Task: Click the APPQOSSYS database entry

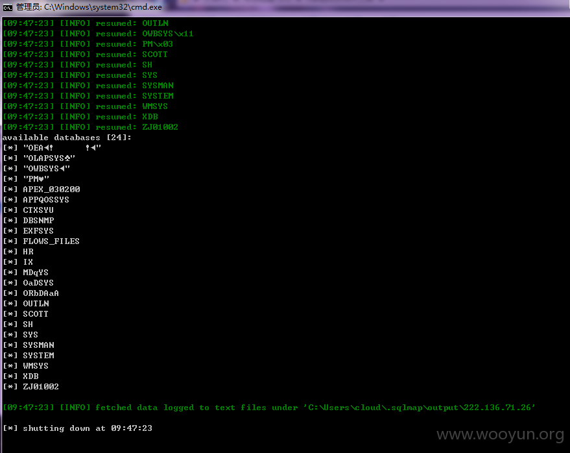Action: coord(36,200)
